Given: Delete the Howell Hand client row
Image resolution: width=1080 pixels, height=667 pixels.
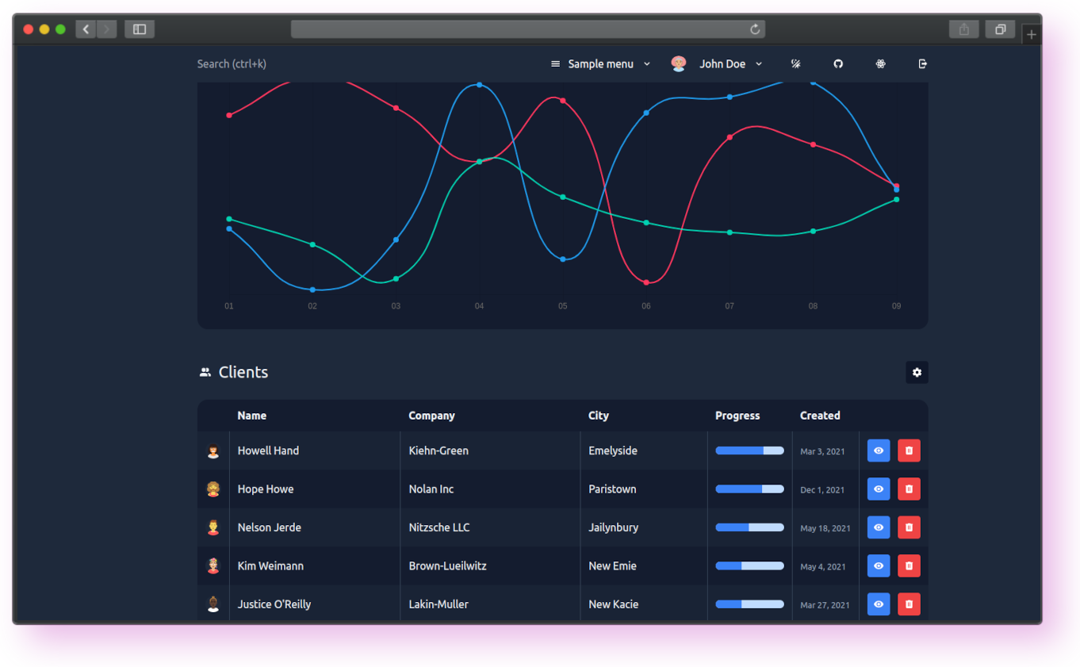Looking at the screenshot, I should tap(909, 450).
